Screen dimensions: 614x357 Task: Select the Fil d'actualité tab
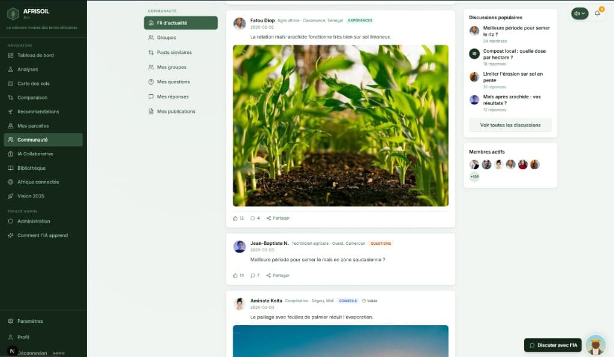tap(180, 23)
